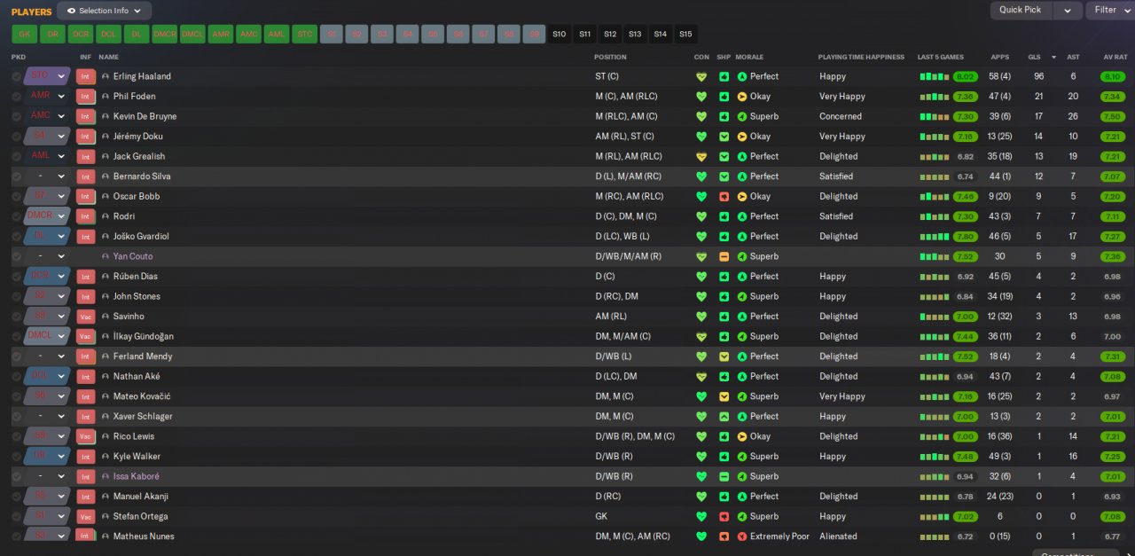The height and width of the screenshot is (556, 1135).
Task: Toggle pick checkbox for Ferland Mendy
Action: (17, 356)
